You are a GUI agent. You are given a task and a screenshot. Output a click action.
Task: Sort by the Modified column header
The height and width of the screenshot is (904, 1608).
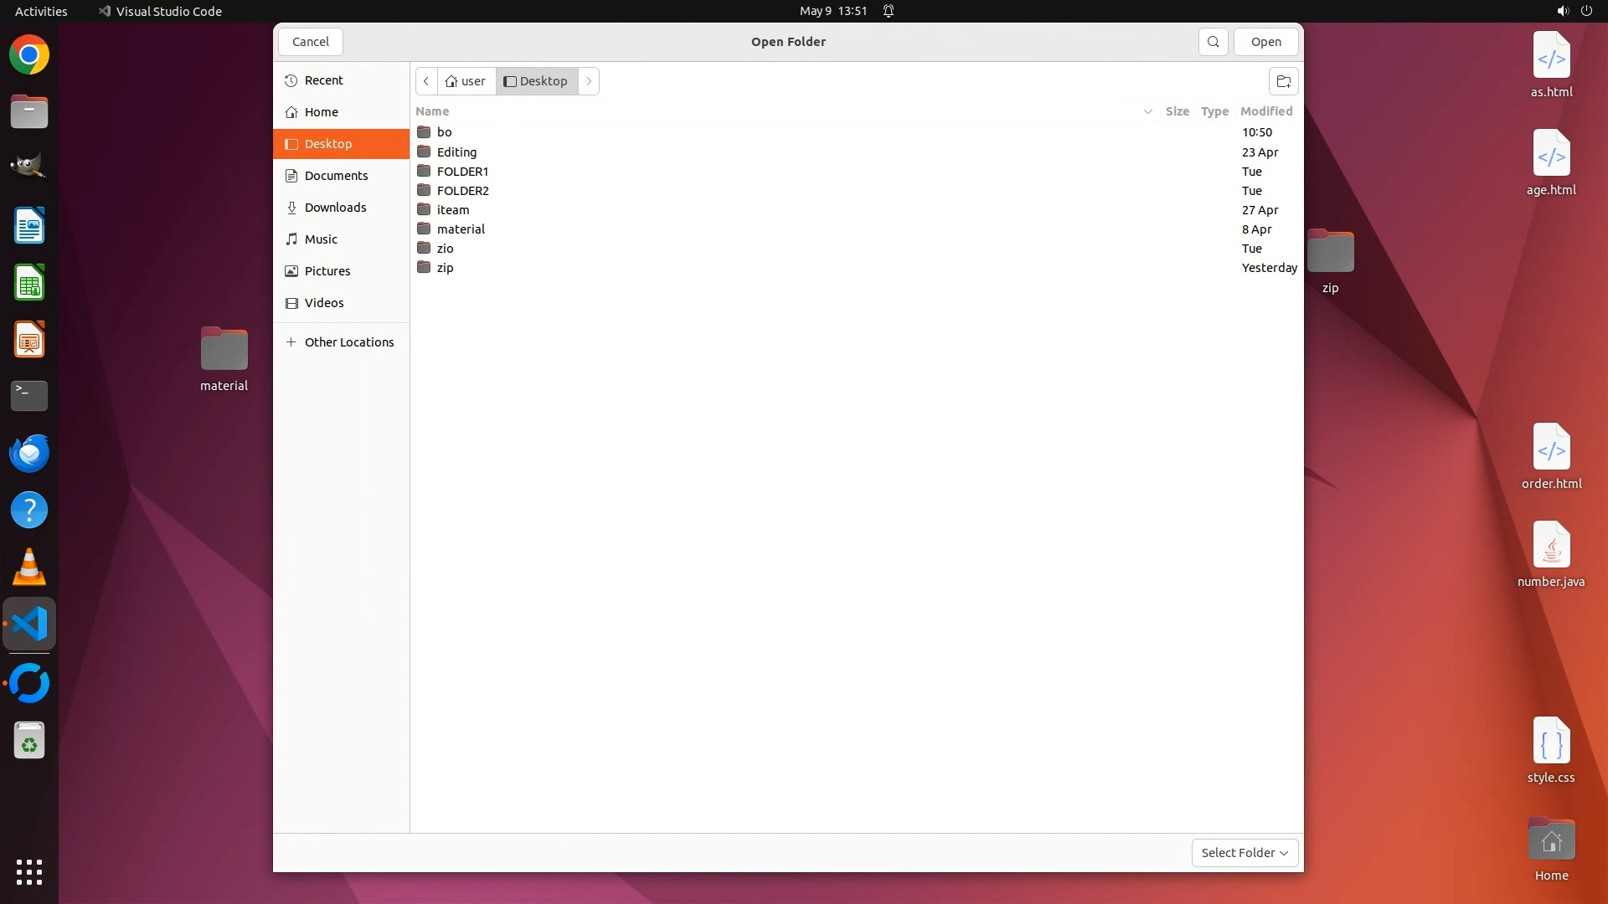point(1265,111)
